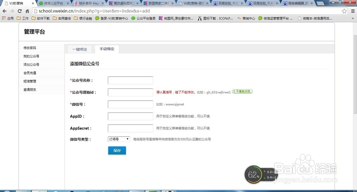Open the 应用 apps shortcut in bookmarks bar

click(8, 18)
